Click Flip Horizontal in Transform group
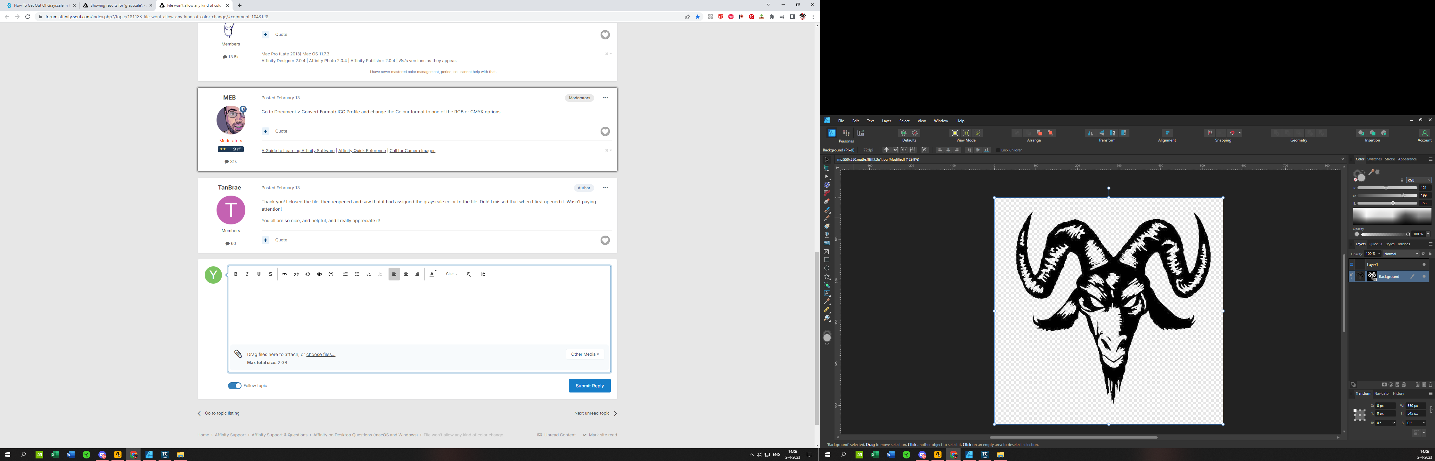The image size is (1435, 461). click(1090, 133)
